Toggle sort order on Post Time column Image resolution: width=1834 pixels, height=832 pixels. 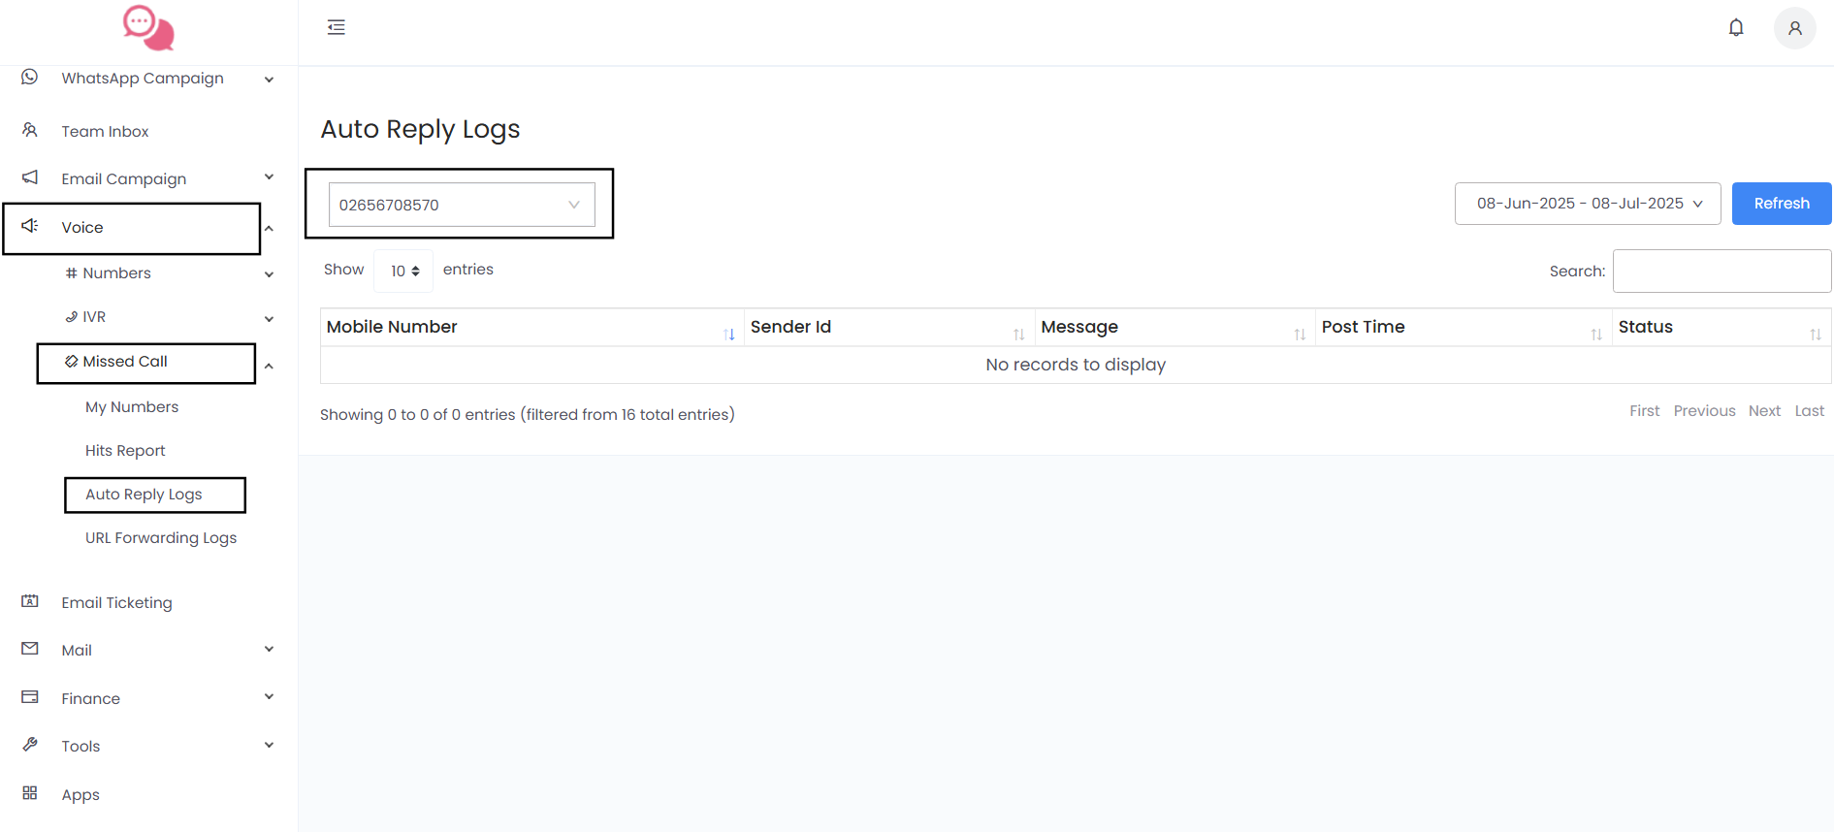click(x=1595, y=335)
